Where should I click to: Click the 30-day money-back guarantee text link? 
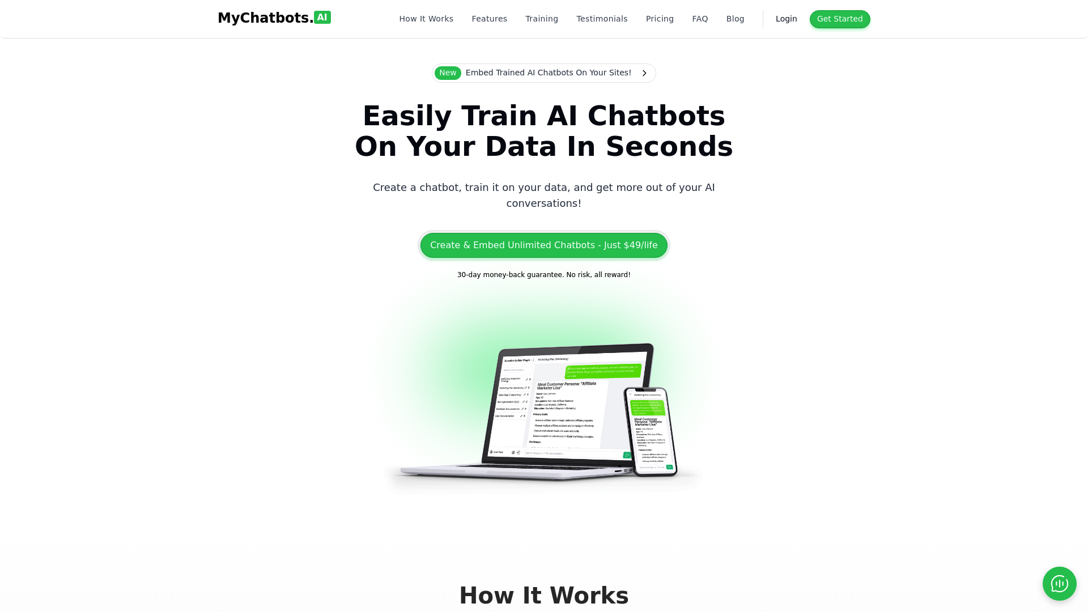(544, 274)
